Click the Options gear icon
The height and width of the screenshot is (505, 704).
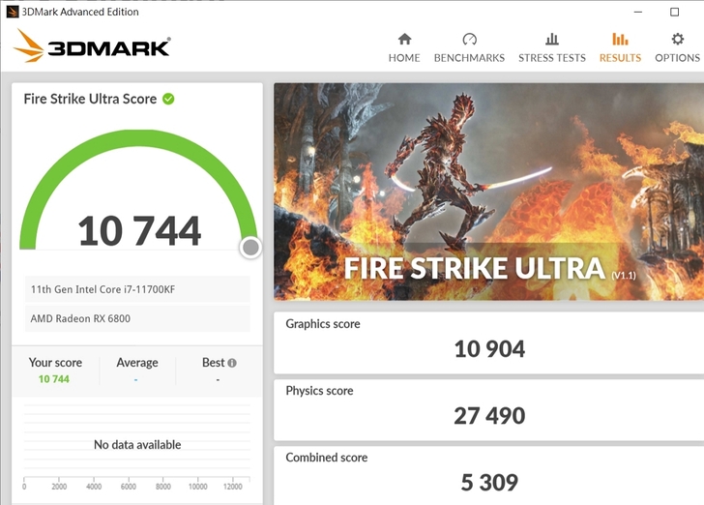[x=677, y=39]
